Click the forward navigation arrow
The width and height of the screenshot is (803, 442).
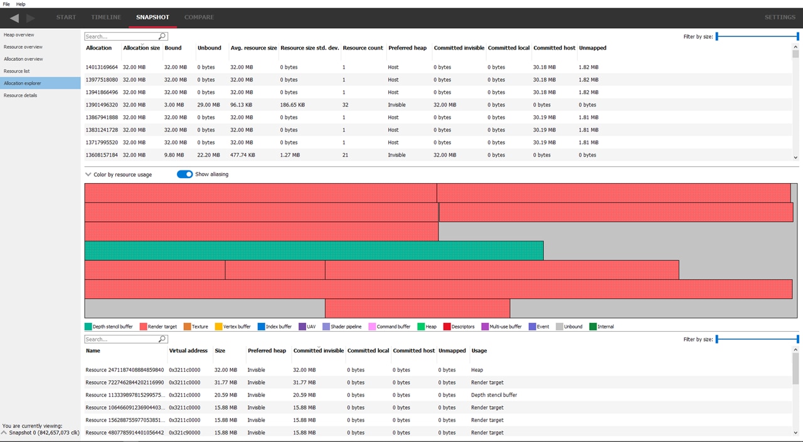click(x=31, y=18)
